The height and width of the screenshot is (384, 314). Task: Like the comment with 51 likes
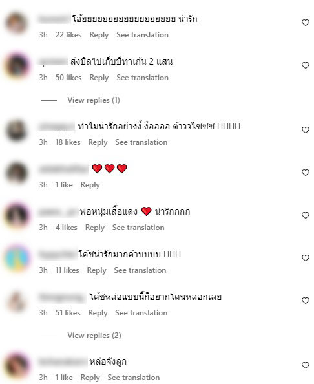[305, 301]
